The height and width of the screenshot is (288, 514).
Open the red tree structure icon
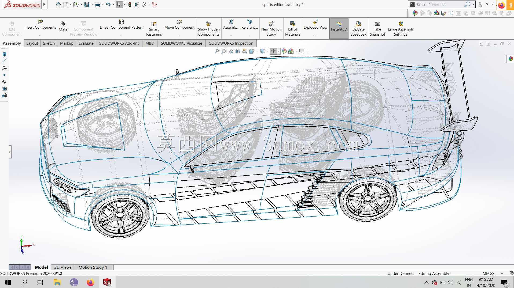[x=155, y=5]
